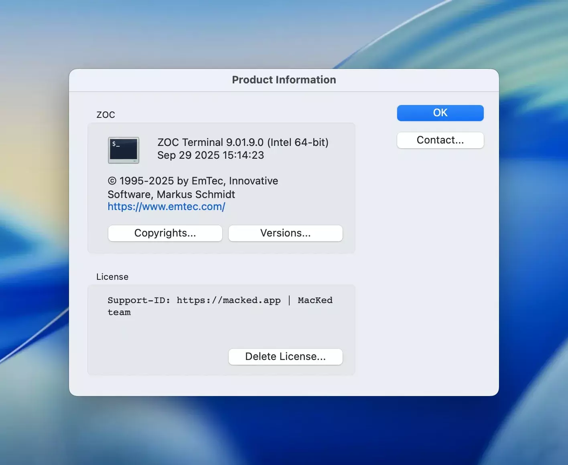
Task: Click the Support-ID license text
Action: coord(138,300)
